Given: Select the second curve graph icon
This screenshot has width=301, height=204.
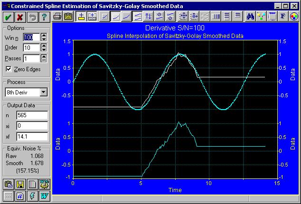Looking at the screenshot, I should (116, 17).
